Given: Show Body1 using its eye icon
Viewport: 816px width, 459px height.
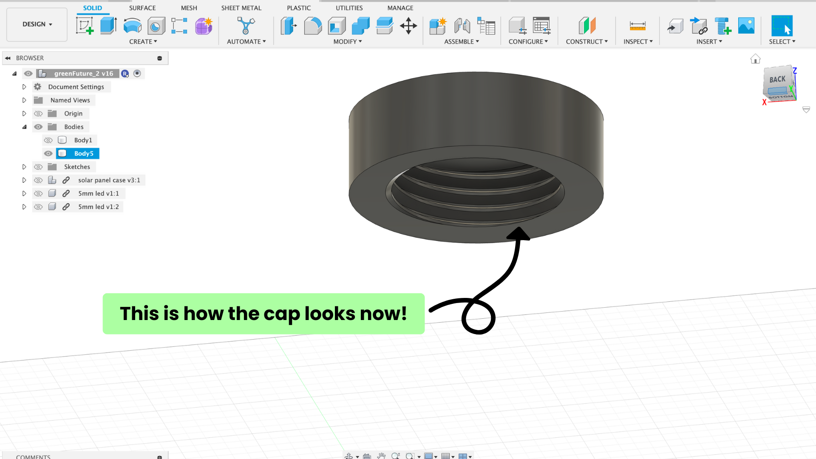Looking at the screenshot, I should pyautogui.click(x=48, y=140).
